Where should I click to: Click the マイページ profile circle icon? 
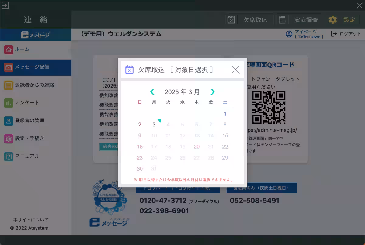pos(289,34)
